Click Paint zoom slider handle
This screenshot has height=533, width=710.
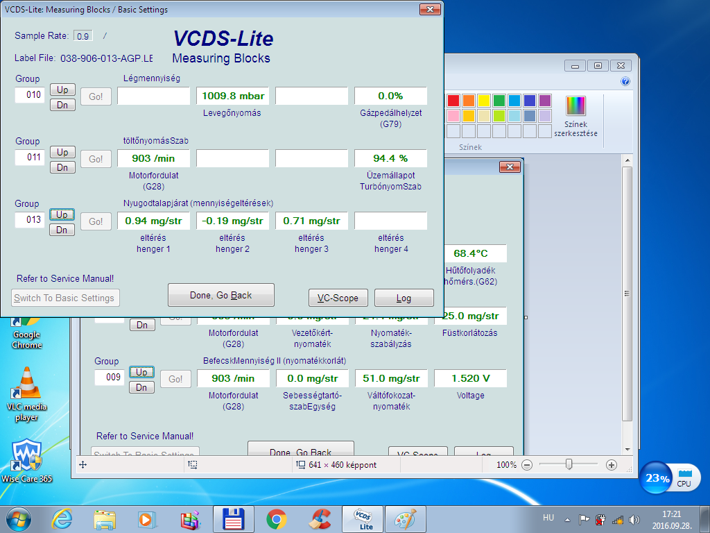569,464
